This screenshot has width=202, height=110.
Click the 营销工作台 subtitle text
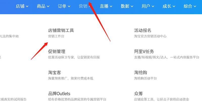(56, 36)
